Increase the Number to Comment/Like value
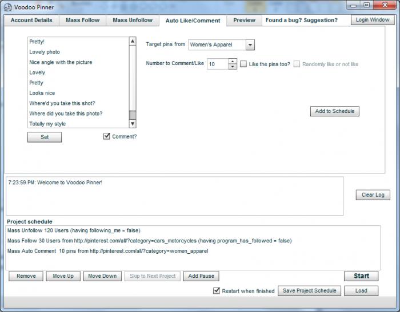 coord(233,62)
